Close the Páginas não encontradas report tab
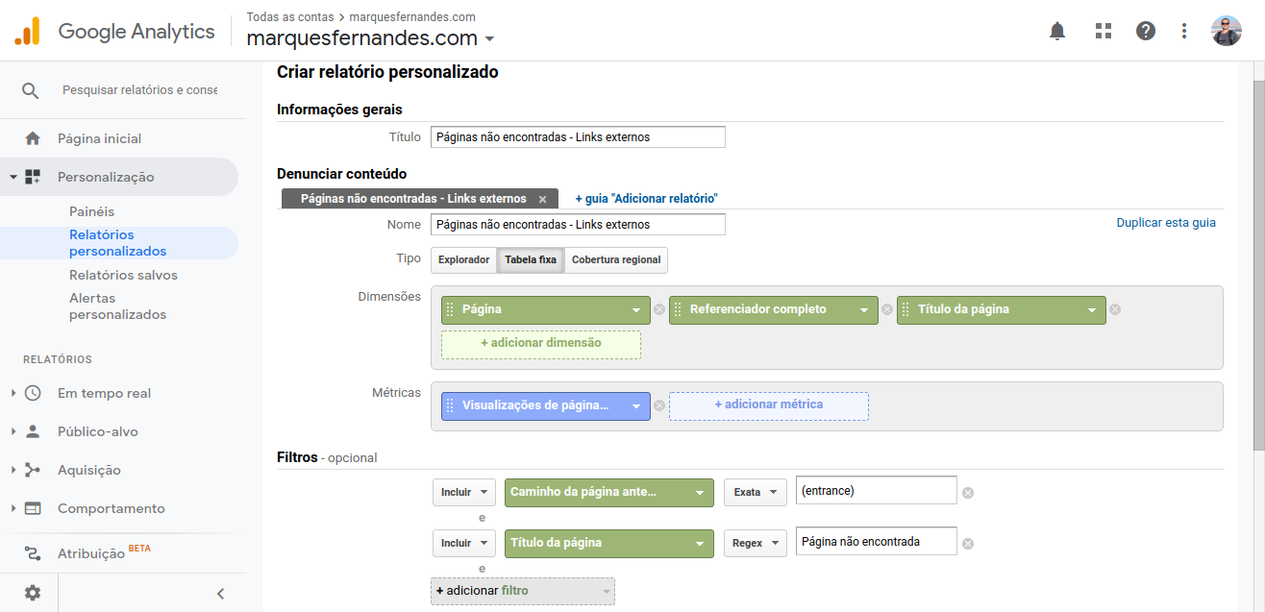The image size is (1265, 612). point(542,199)
